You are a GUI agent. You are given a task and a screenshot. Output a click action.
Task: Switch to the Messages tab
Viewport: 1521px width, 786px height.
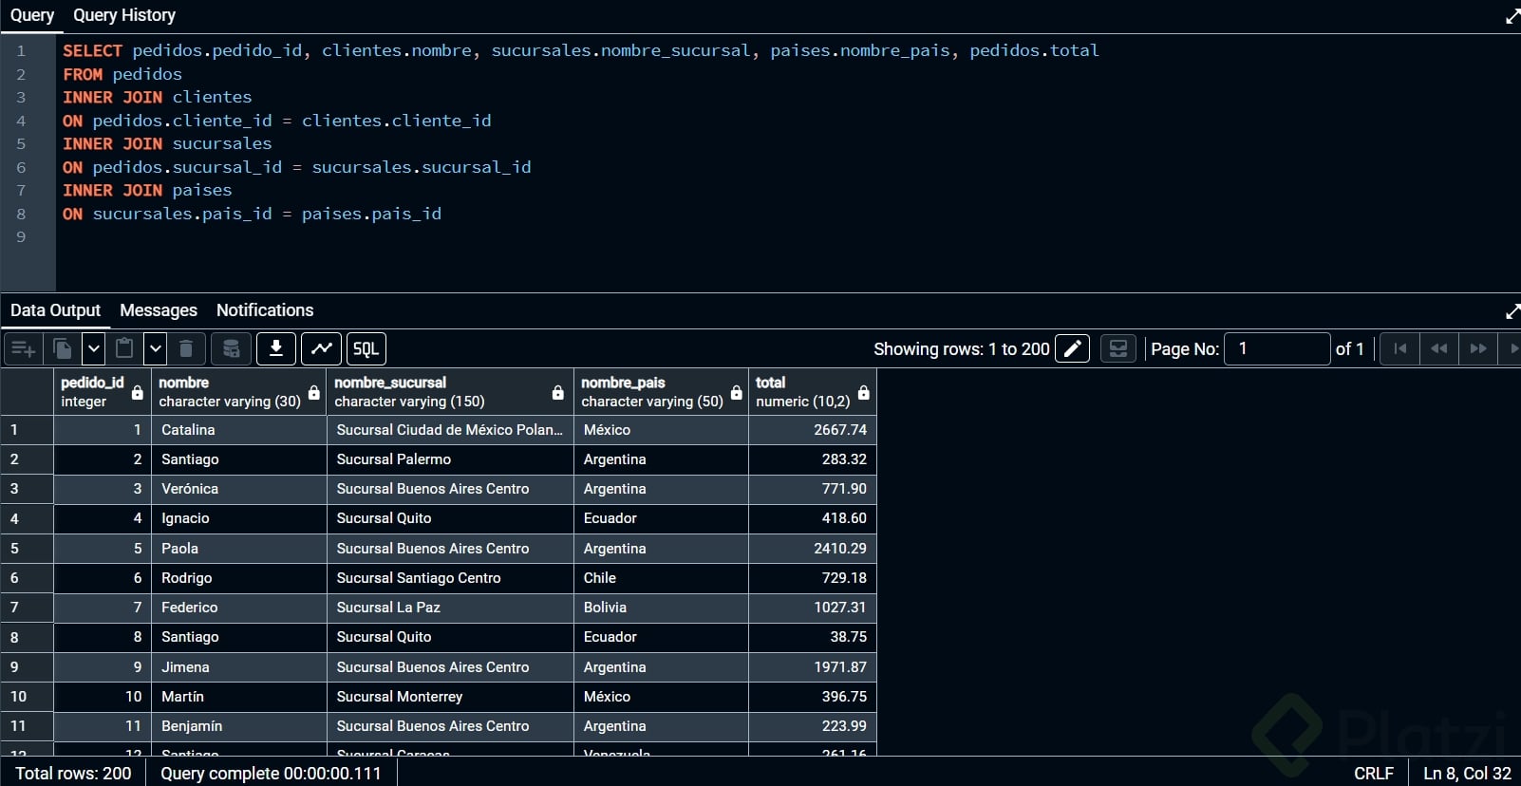click(x=159, y=310)
